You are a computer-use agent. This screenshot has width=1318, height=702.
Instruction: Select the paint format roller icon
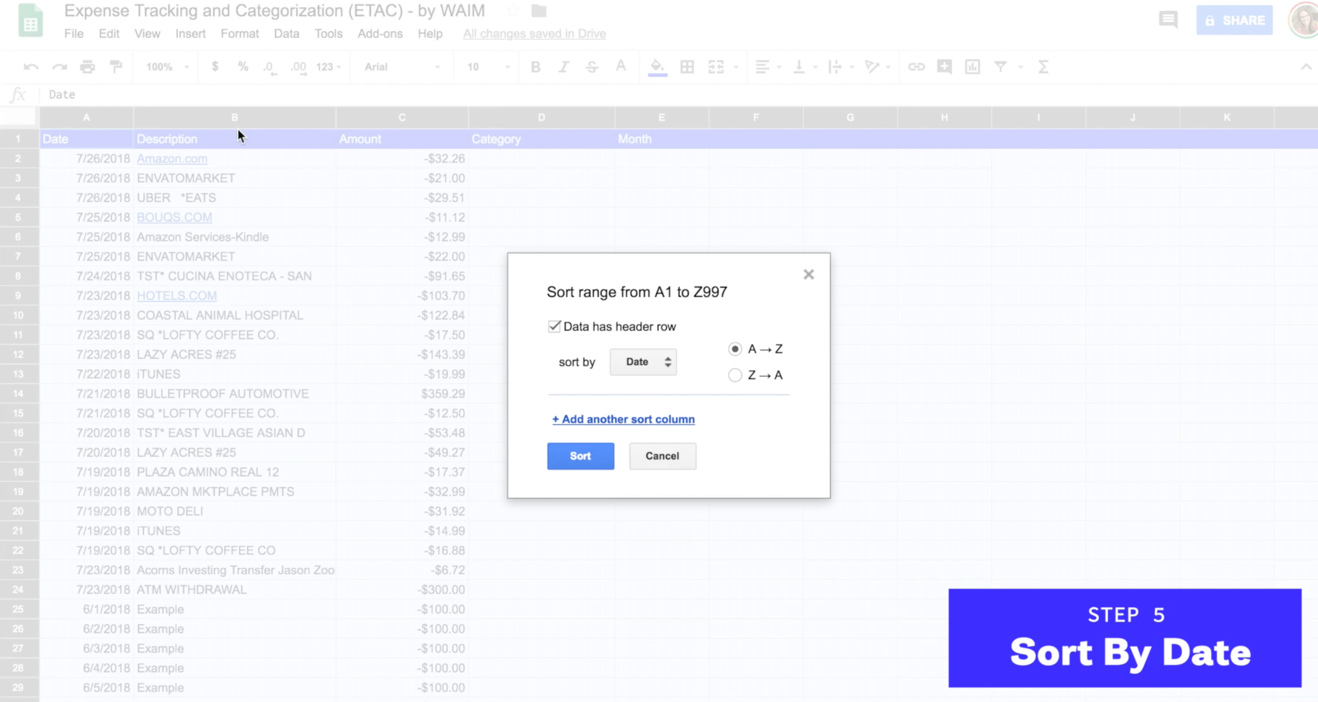pos(116,67)
